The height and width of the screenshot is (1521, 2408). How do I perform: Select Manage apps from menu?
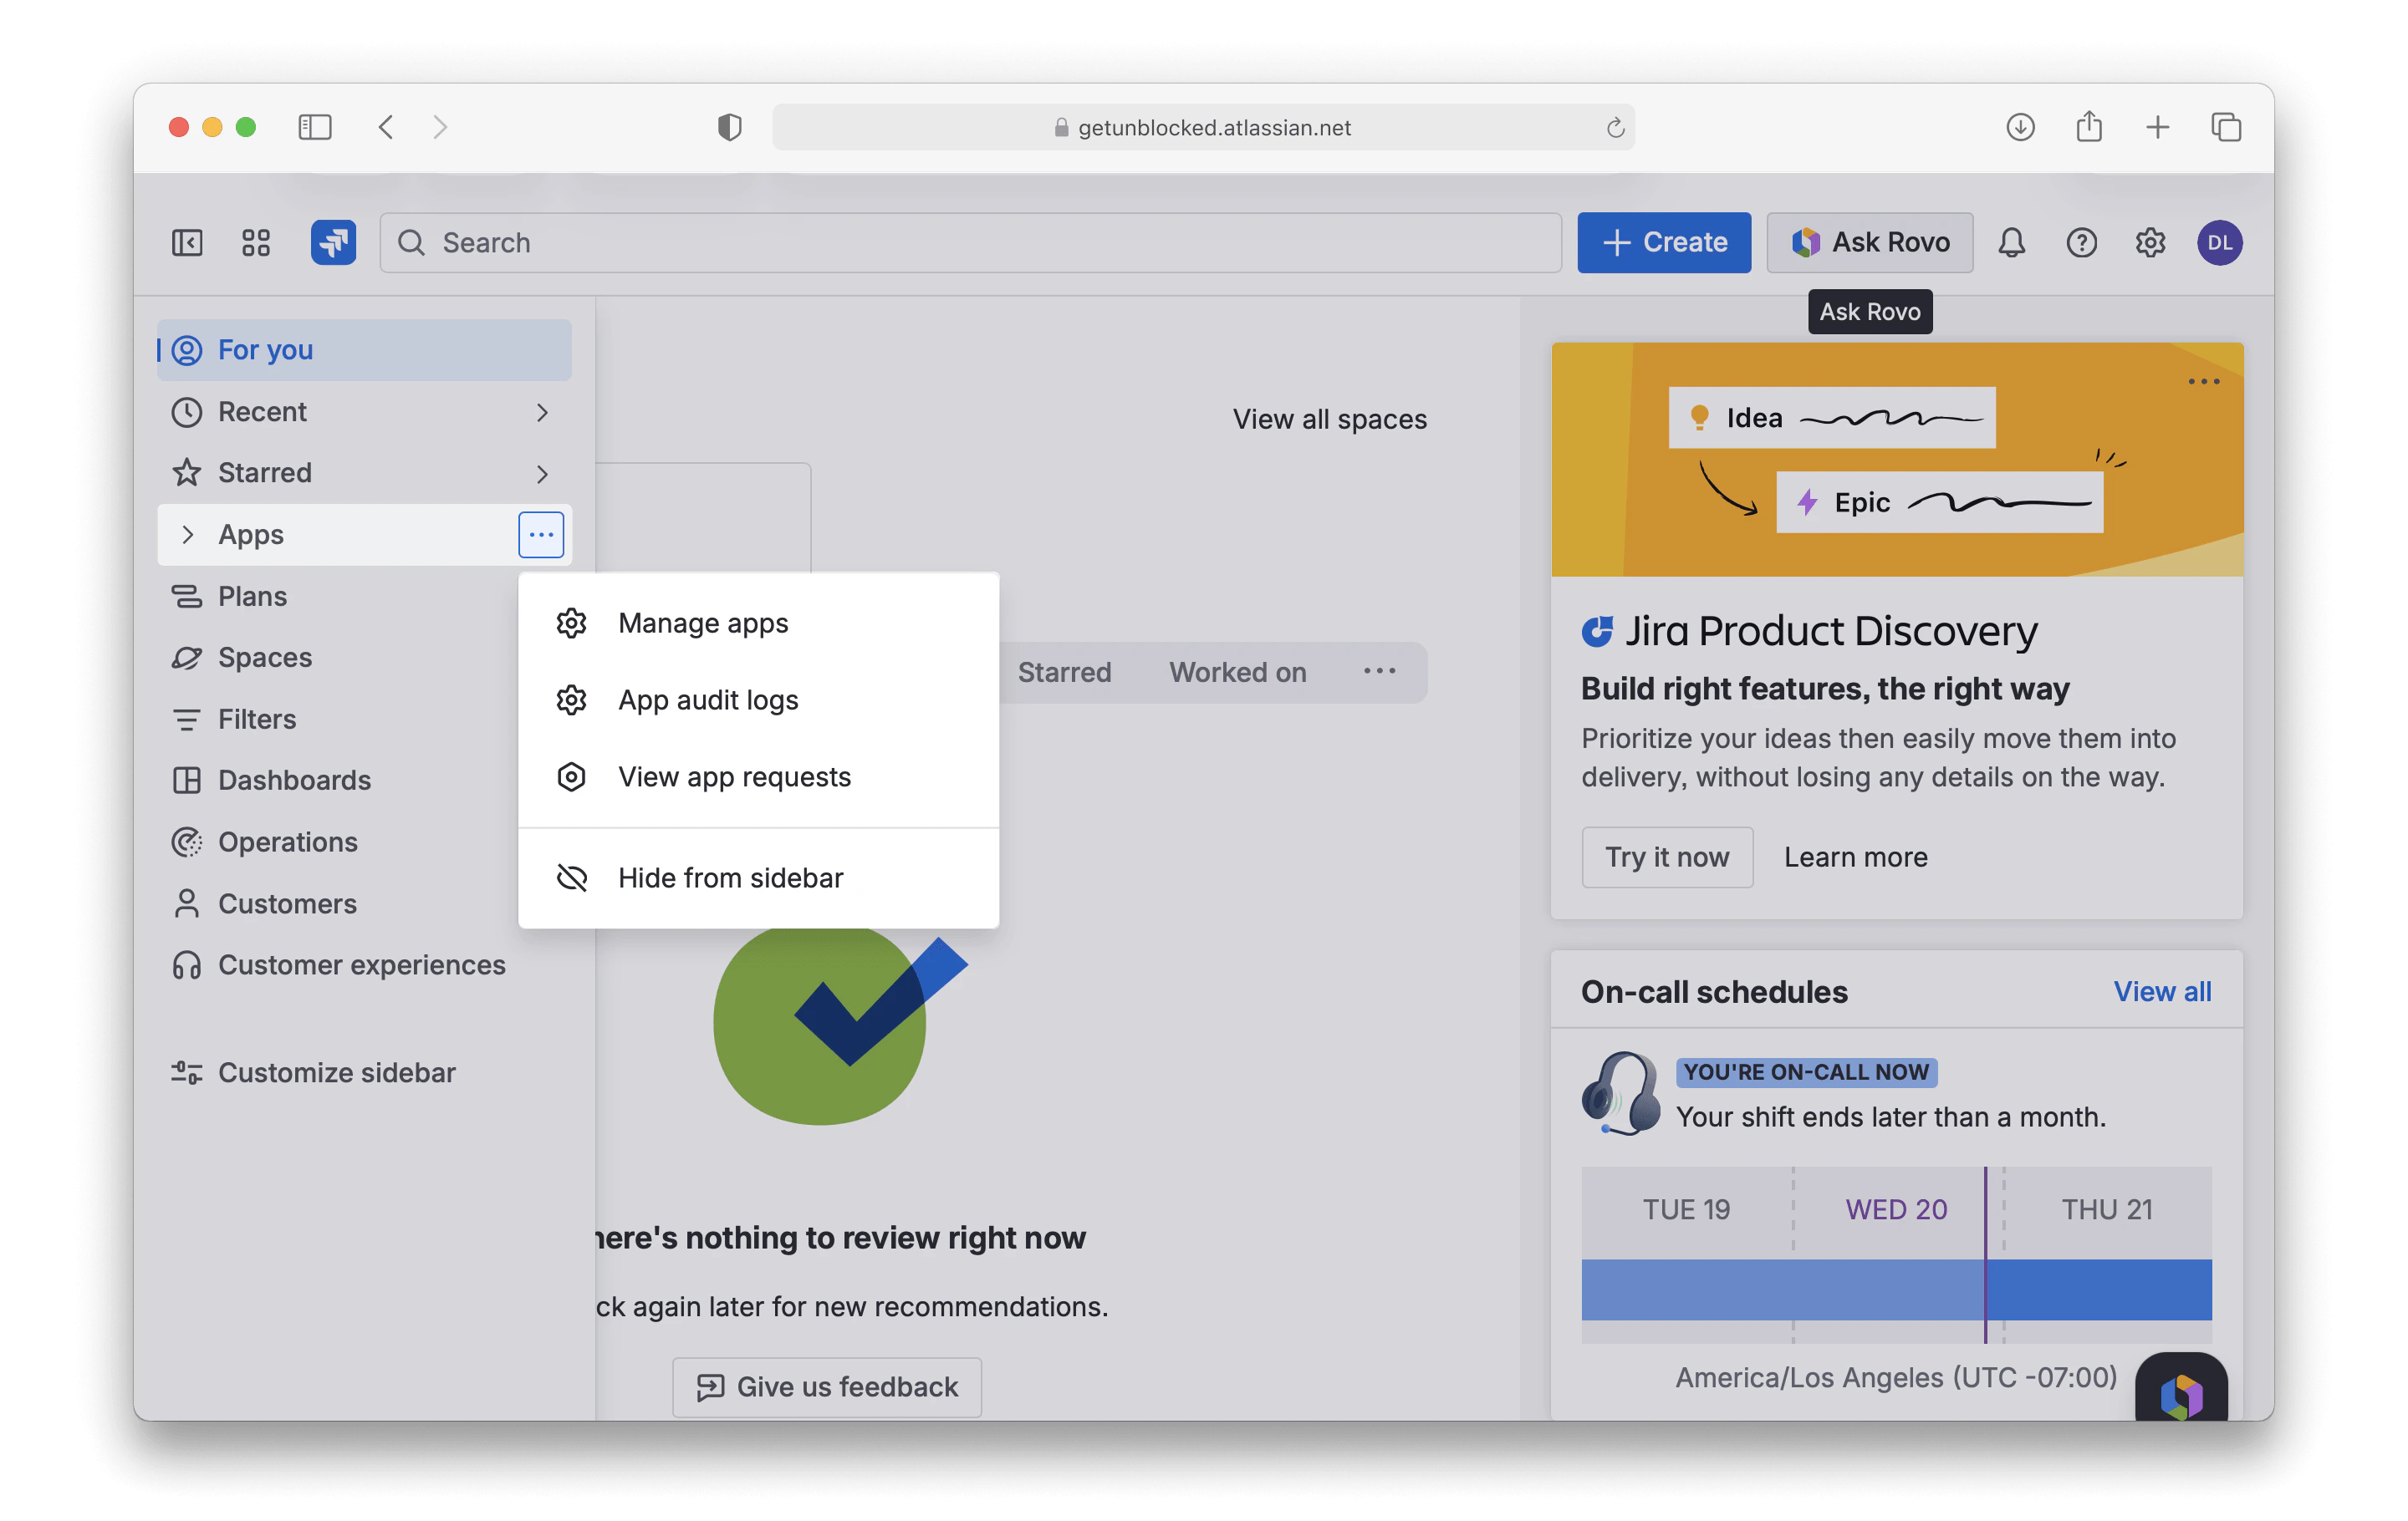(x=758, y=623)
